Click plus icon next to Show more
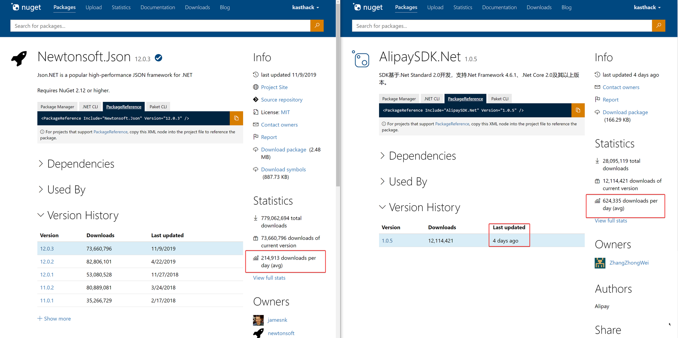The width and height of the screenshot is (678, 338). [40, 318]
